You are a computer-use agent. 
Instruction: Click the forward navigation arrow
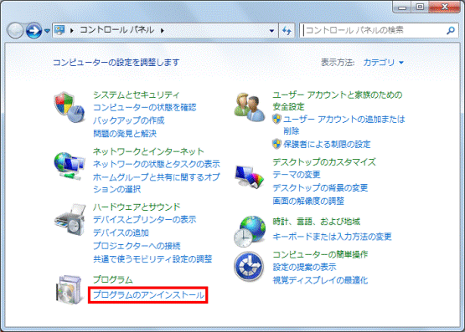pos(34,30)
